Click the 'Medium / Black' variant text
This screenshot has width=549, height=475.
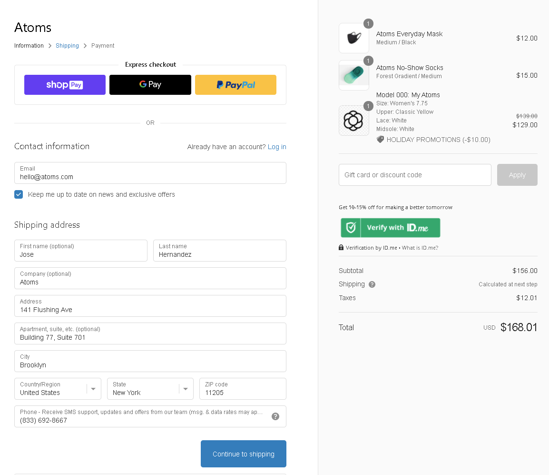click(396, 42)
